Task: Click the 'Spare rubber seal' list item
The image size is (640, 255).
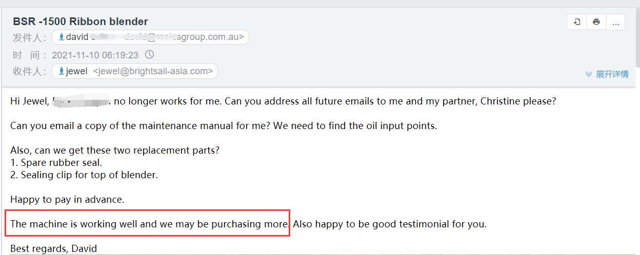Action: (x=56, y=162)
